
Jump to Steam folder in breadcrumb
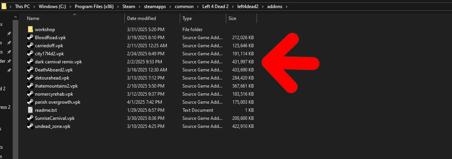pos(129,6)
